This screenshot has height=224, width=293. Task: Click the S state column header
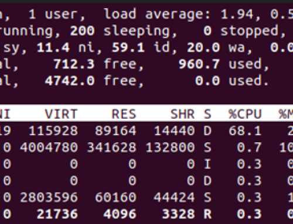point(207,114)
